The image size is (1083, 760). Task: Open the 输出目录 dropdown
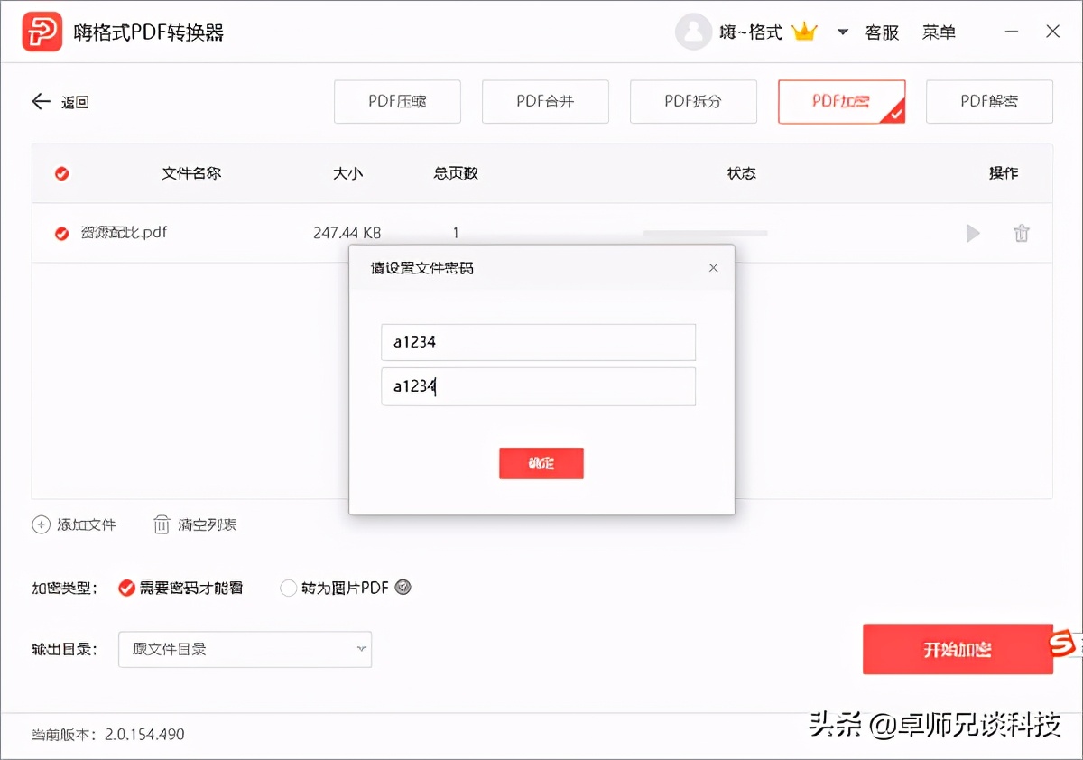(x=245, y=649)
